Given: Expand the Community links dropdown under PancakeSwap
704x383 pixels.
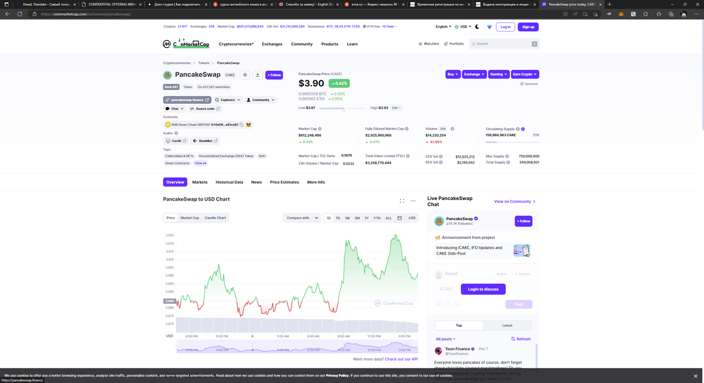Looking at the screenshot, I should point(260,100).
